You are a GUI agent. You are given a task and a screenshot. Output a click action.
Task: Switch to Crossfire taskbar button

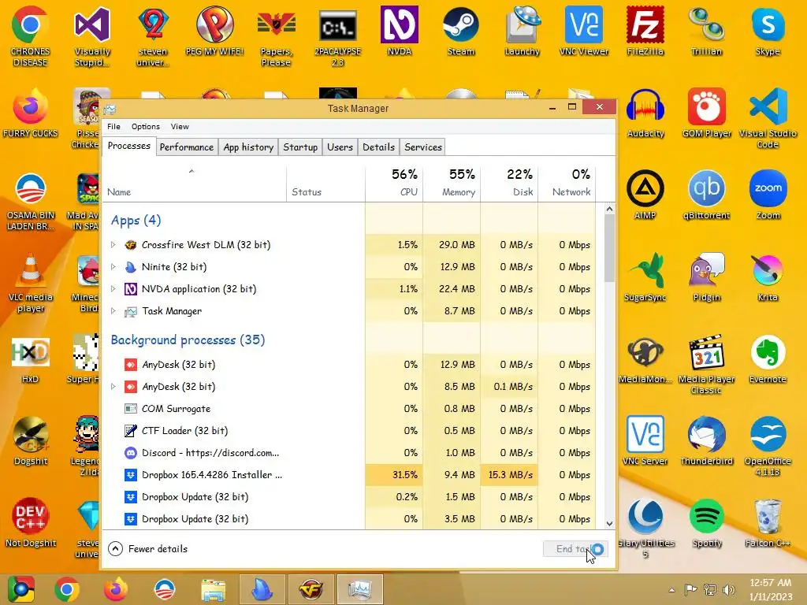[311, 589]
